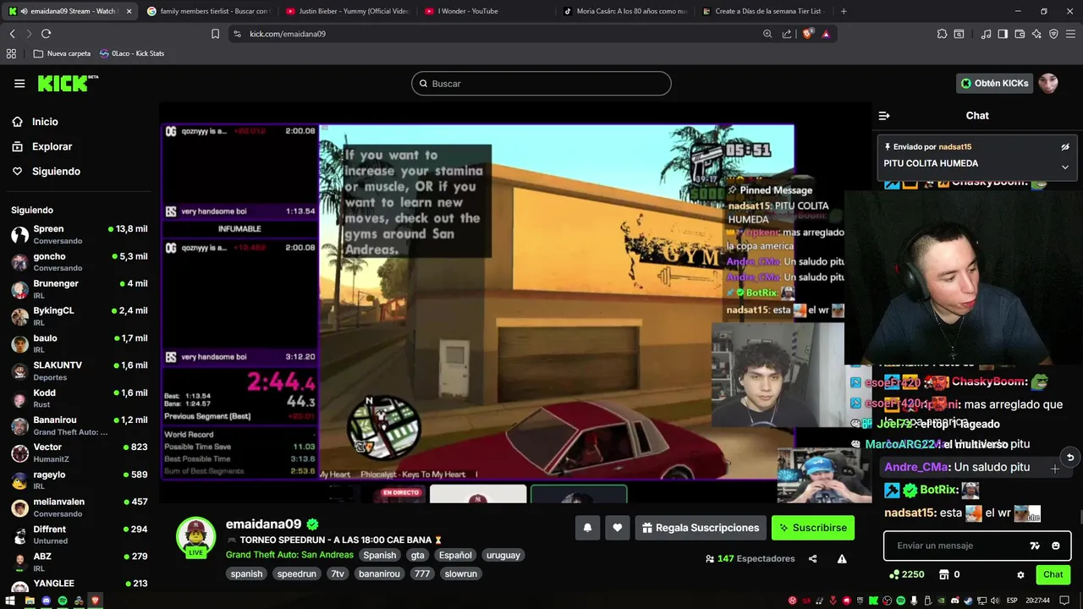Click the Buscar search field

[541, 84]
